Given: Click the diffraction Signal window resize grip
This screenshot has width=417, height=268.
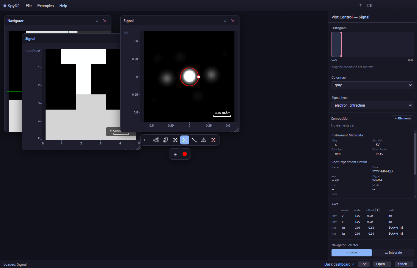Looking at the screenshot, I should [237, 130].
